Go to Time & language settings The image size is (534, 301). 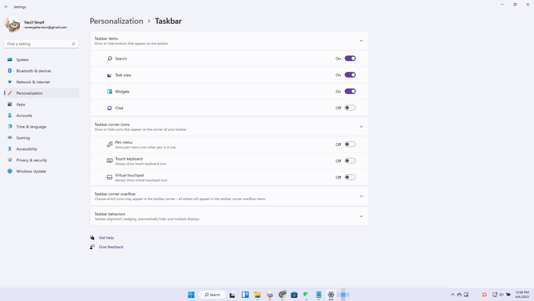point(41,127)
